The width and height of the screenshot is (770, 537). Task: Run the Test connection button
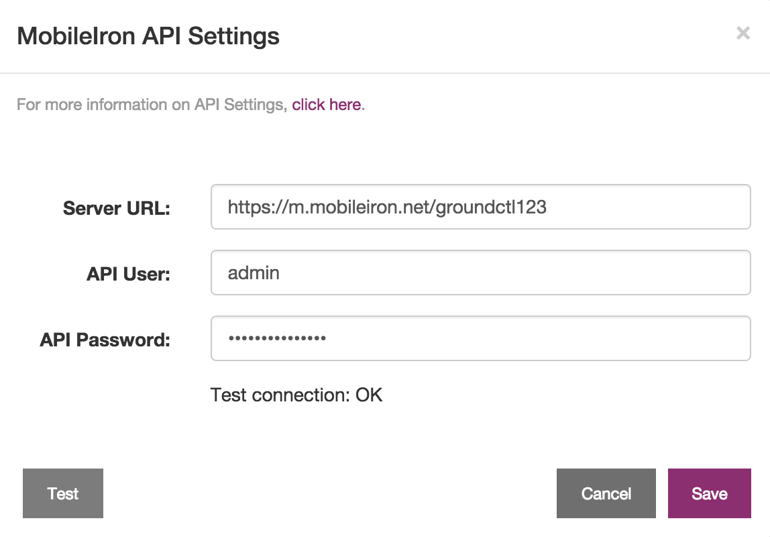click(x=63, y=493)
